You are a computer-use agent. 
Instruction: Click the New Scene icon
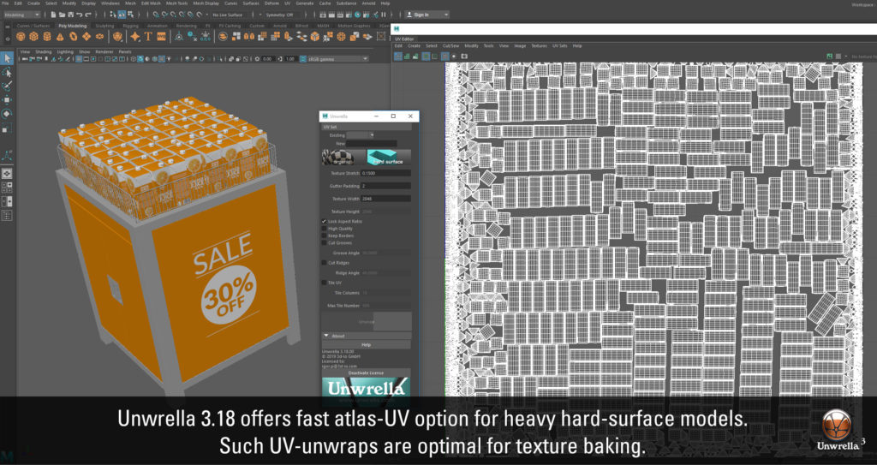pyautogui.click(x=53, y=15)
